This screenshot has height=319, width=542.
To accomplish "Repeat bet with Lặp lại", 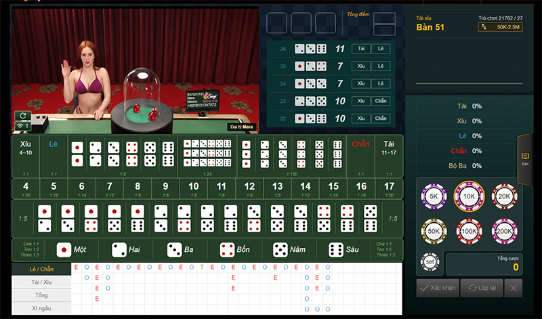I will [x=482, y=288].
